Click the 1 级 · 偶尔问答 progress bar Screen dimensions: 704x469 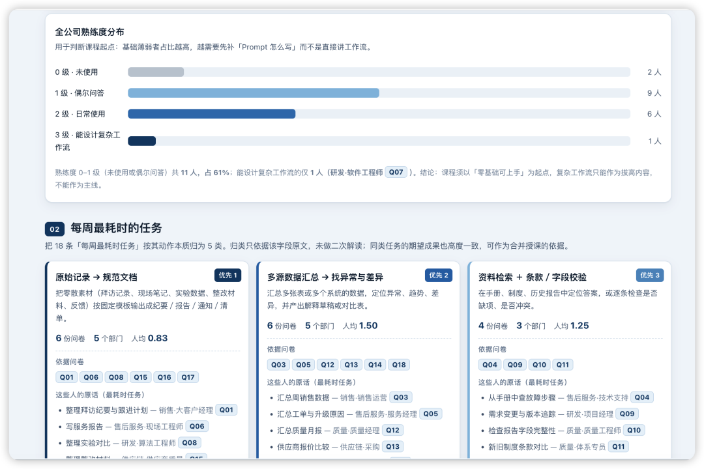[379, 93]
